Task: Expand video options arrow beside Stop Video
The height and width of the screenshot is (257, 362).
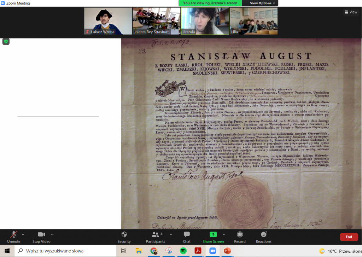Action: (x=52, y=234)
